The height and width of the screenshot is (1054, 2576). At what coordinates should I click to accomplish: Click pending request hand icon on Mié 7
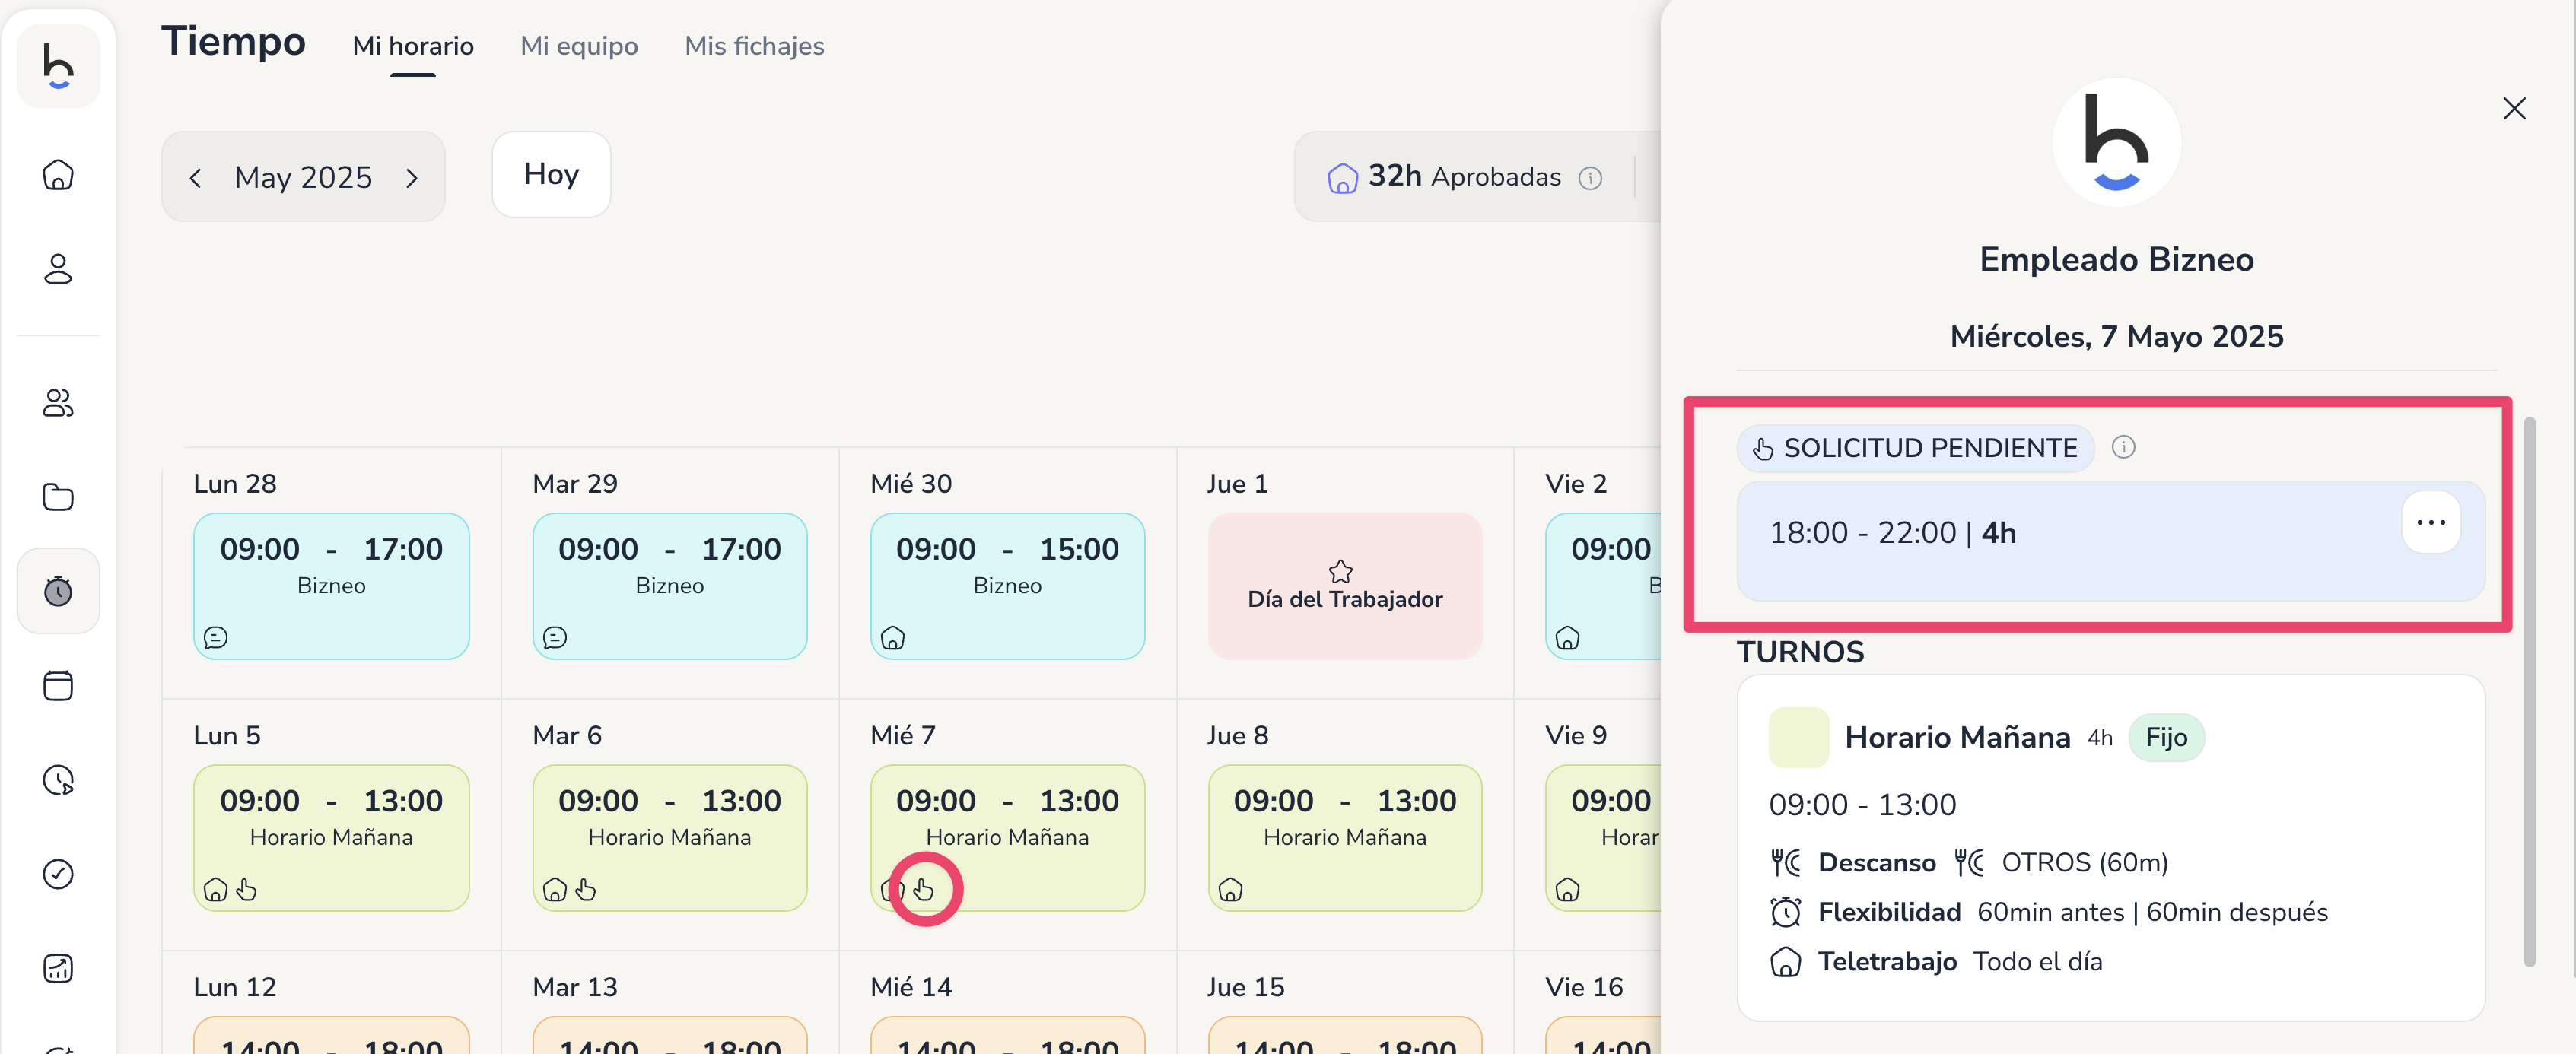[x=924, y=889]
